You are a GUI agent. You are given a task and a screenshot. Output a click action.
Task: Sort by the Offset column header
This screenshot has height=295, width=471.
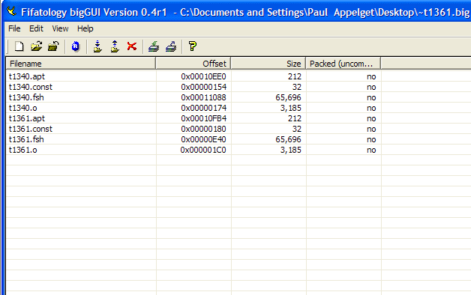[193, 64]
